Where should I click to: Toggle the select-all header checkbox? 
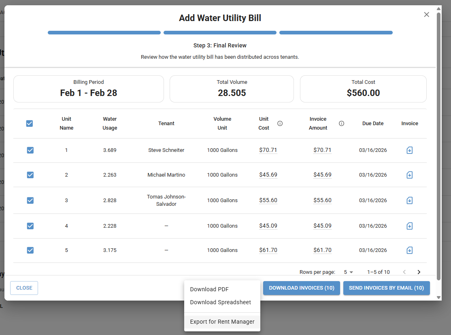[30, 124]
